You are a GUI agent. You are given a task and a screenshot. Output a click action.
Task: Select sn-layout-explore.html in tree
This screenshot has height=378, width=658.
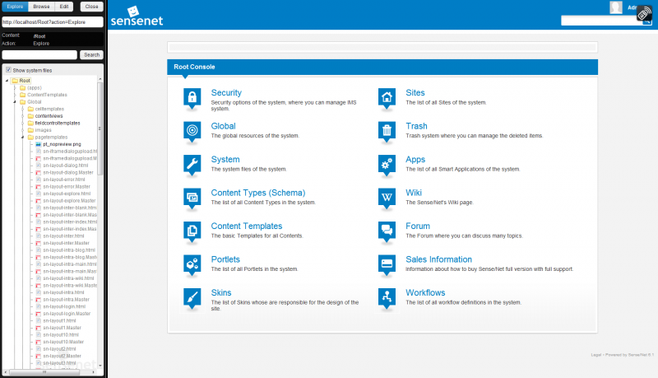click(x=67, y=194)
